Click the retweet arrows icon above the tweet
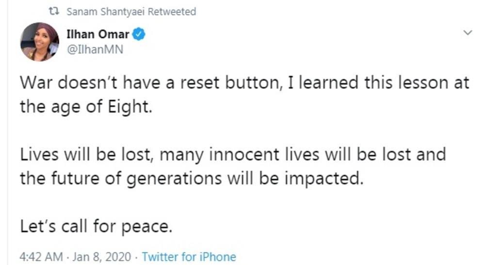Image resolution: width=485 pixels, height=265 pixels. point(54,12)
